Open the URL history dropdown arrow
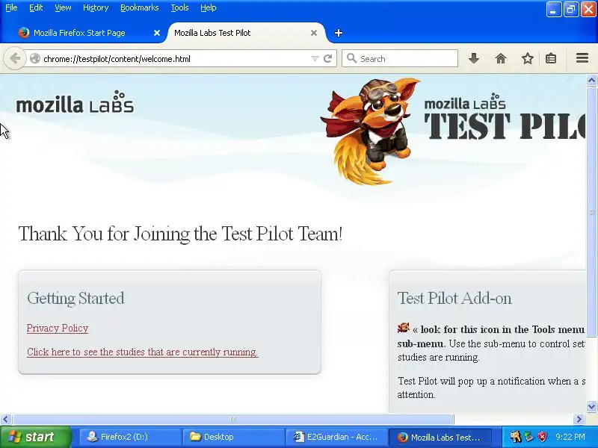This screenshot has height=448, width=598. pyautogui.click(x=315, y=59)
